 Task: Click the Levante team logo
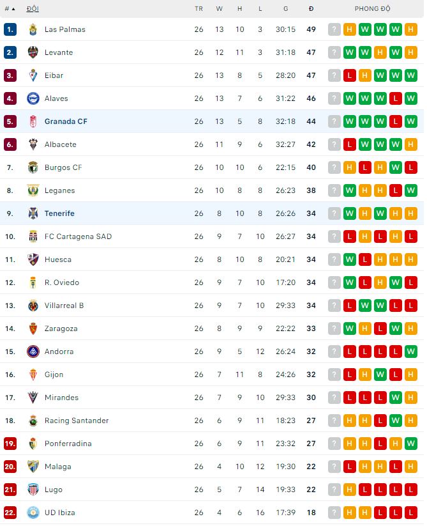(x=33, y=52)
